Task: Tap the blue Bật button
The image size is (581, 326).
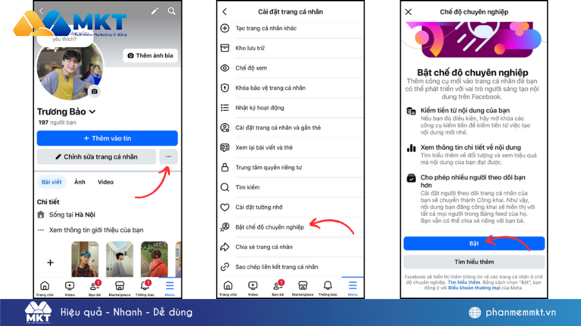Action: pyautogui.click(x=474, y=244)
